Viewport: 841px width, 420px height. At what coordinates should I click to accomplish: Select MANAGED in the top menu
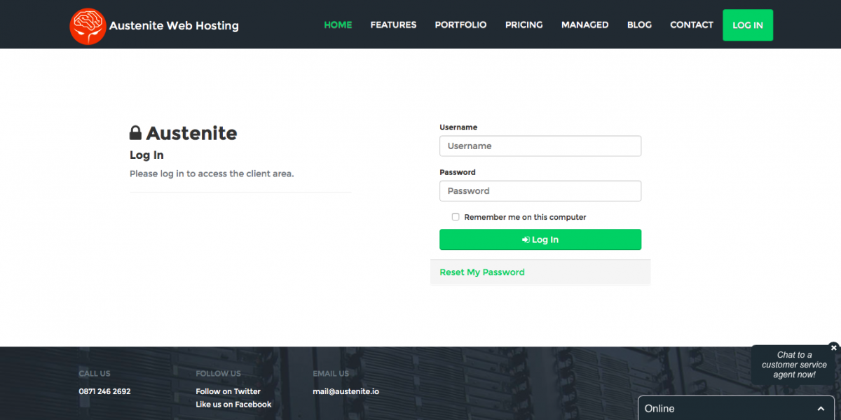coord(584,24)
